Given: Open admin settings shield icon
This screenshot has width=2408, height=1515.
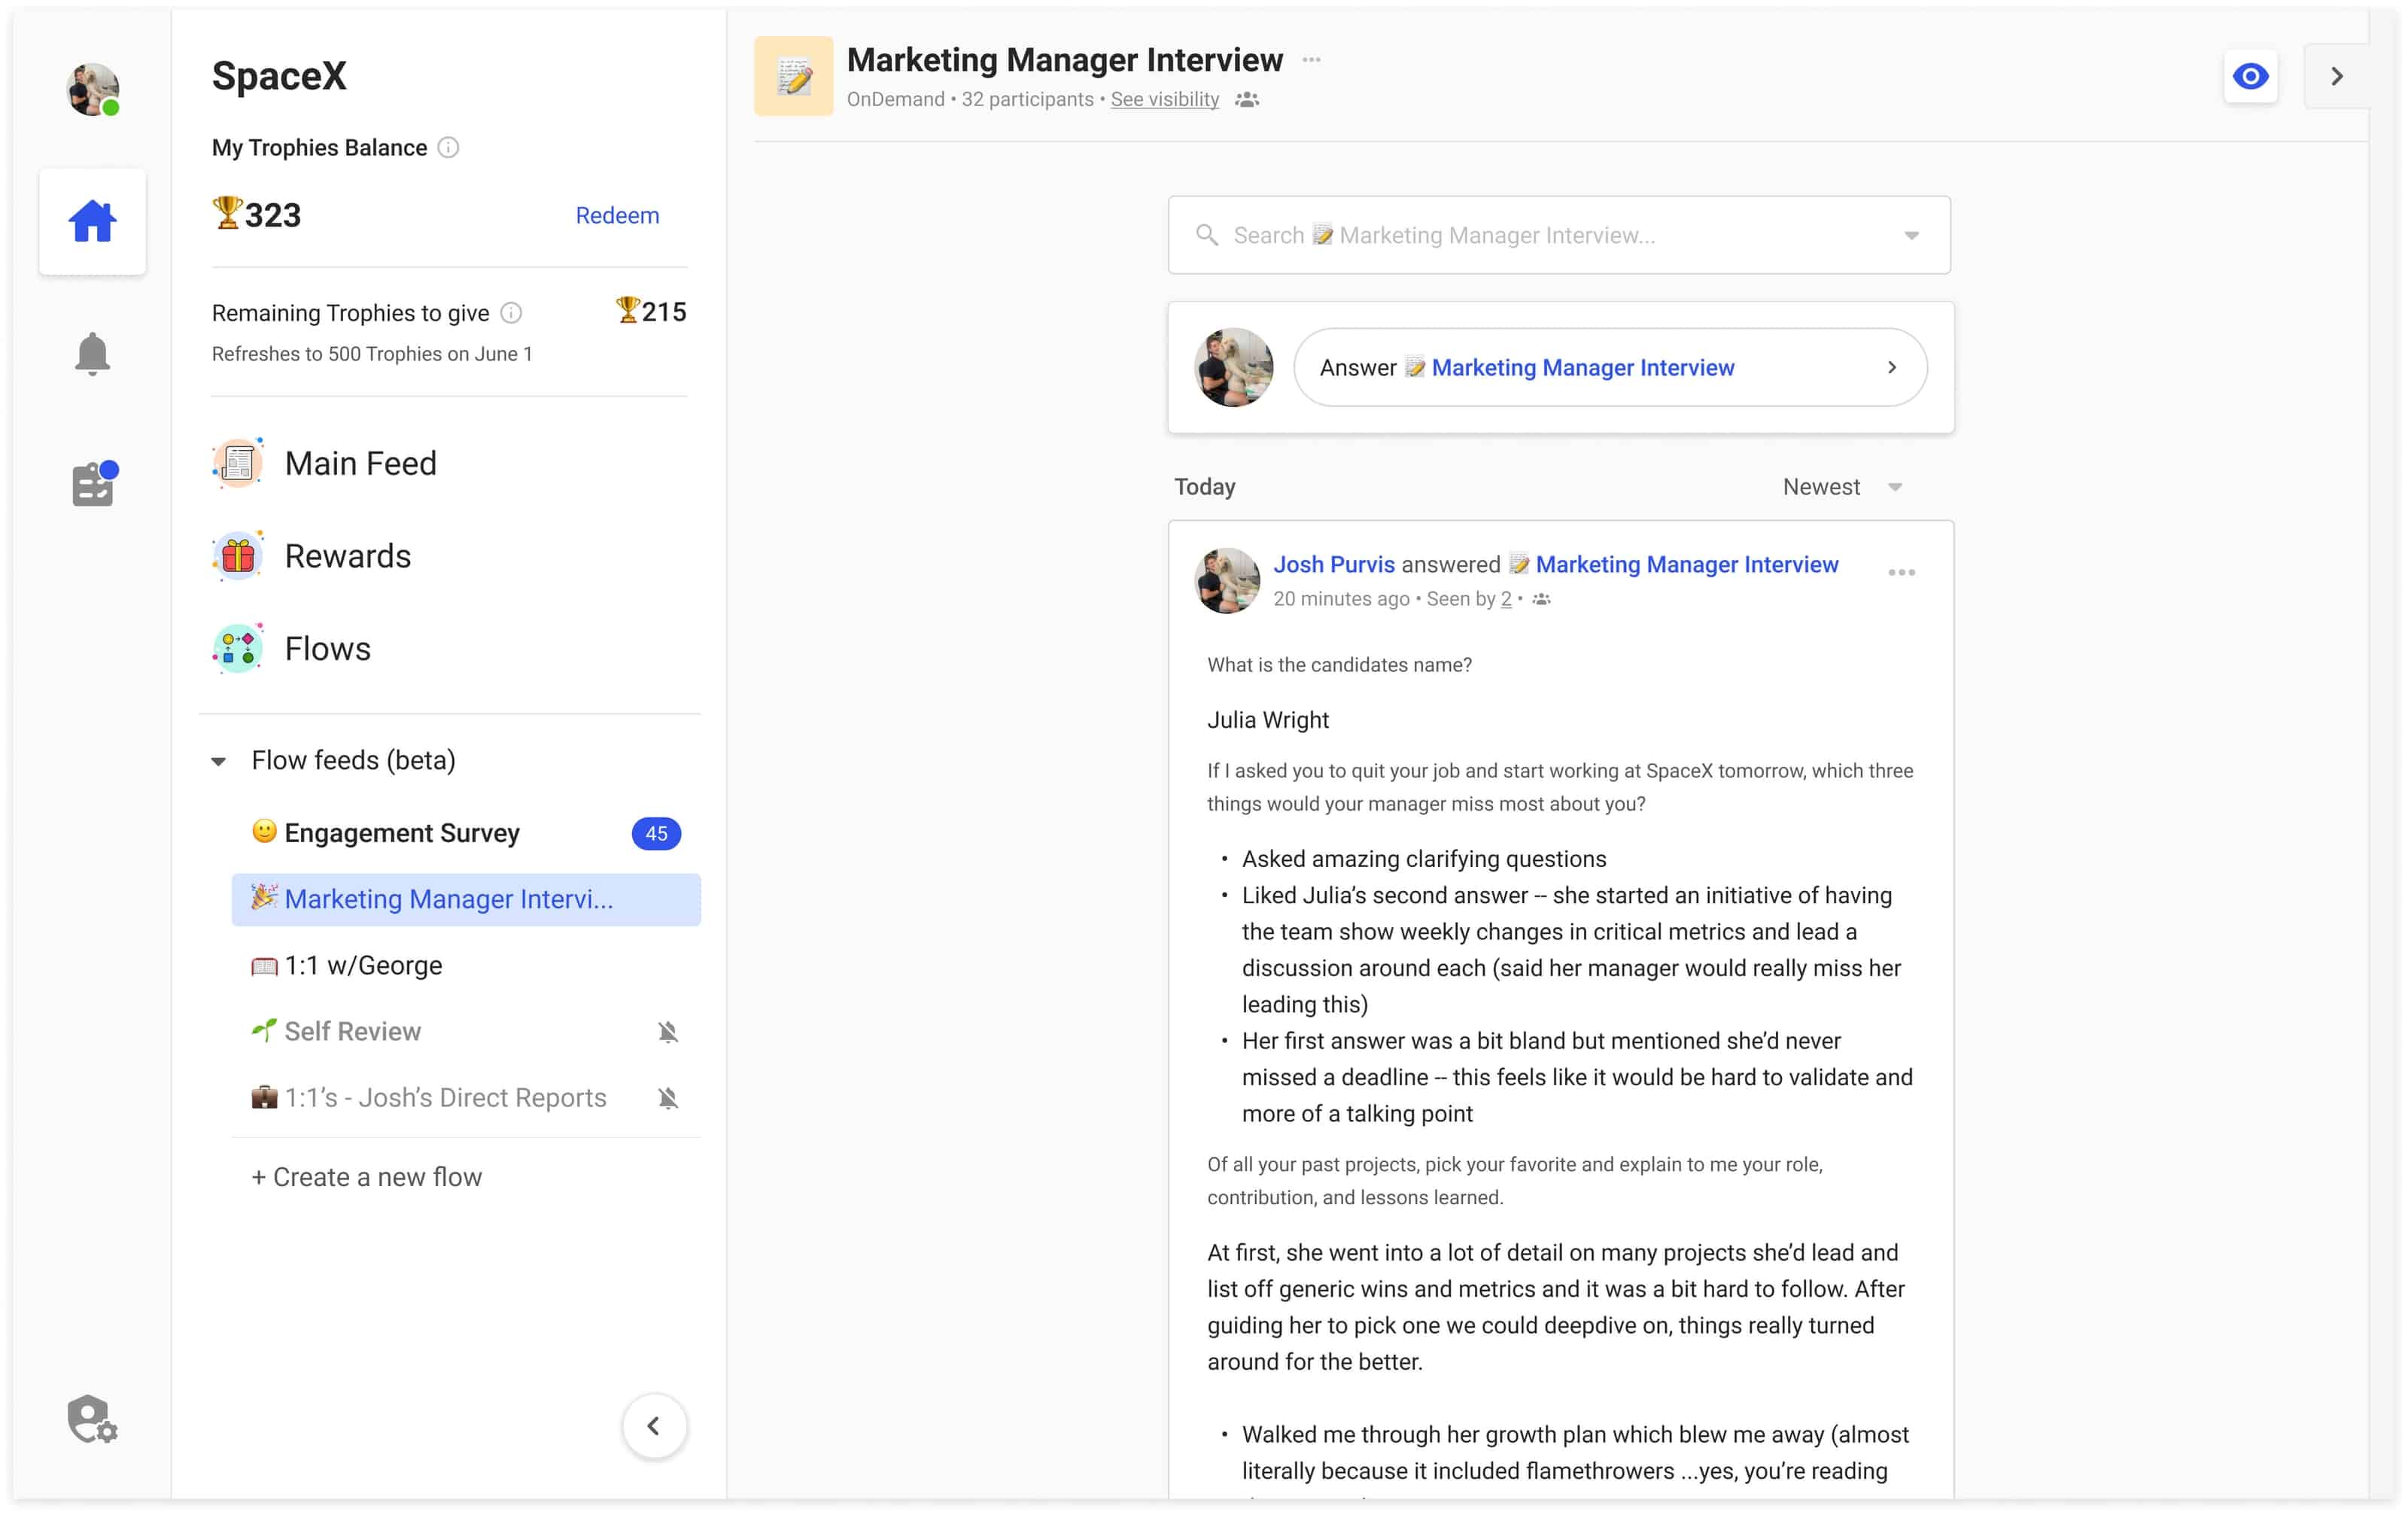Looking at the screenshot, I should 92,1418.
